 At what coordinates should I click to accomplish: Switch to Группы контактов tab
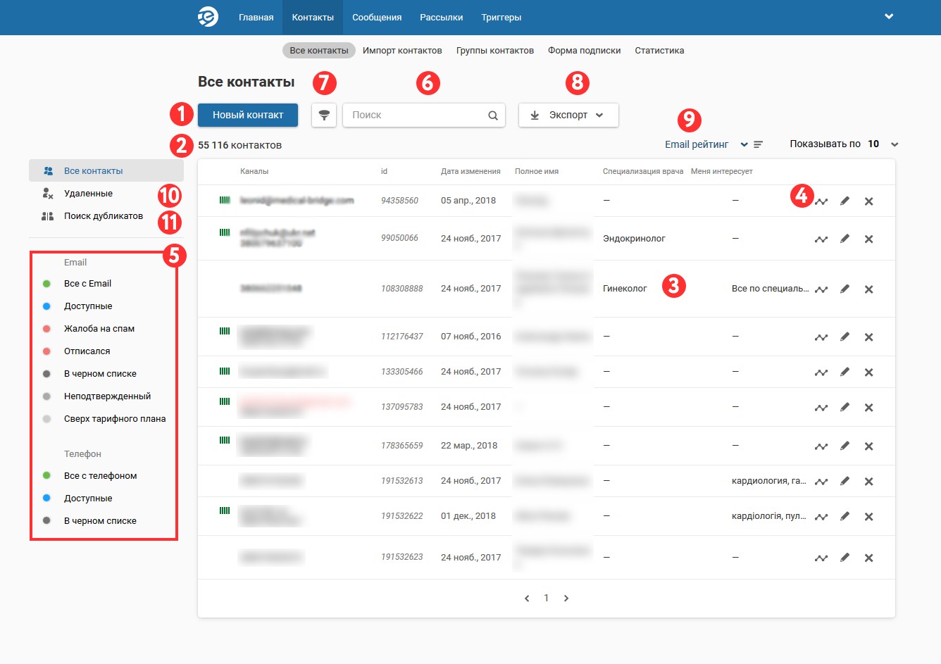click(494, 51)
